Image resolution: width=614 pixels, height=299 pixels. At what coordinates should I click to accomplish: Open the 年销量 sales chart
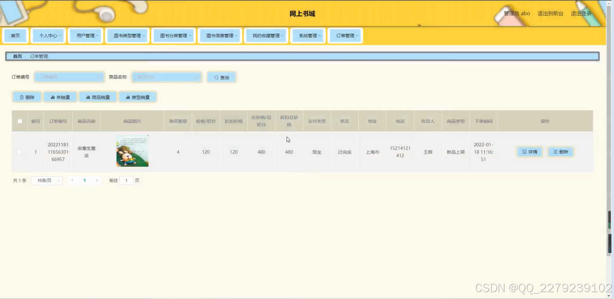(60, 97)
